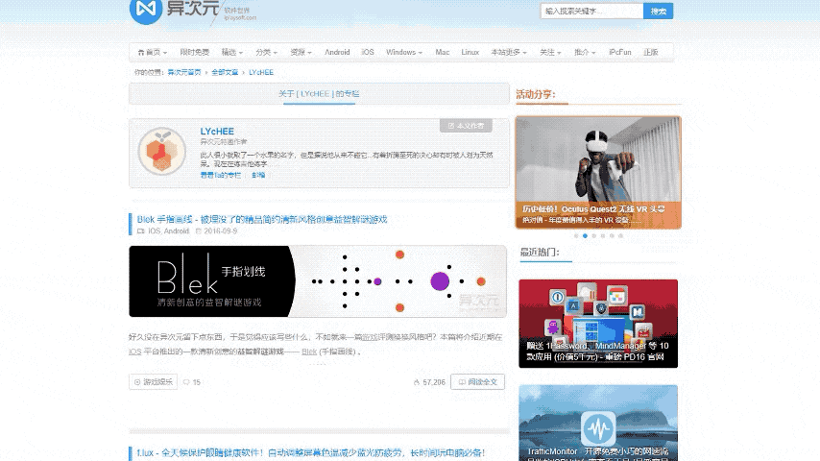This screenshot has width=820, height=461.
Task: Expand the 精选 dropdown menu
Action: click(x=231, y=52)
